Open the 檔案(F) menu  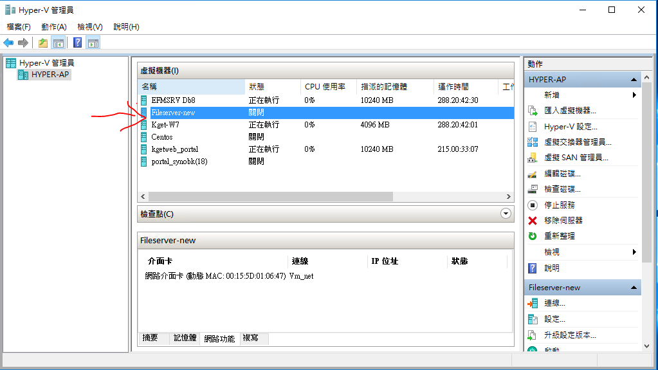19,27
